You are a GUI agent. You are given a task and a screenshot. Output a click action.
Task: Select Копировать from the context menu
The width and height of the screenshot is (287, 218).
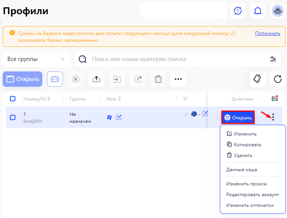tap(244, 145)
